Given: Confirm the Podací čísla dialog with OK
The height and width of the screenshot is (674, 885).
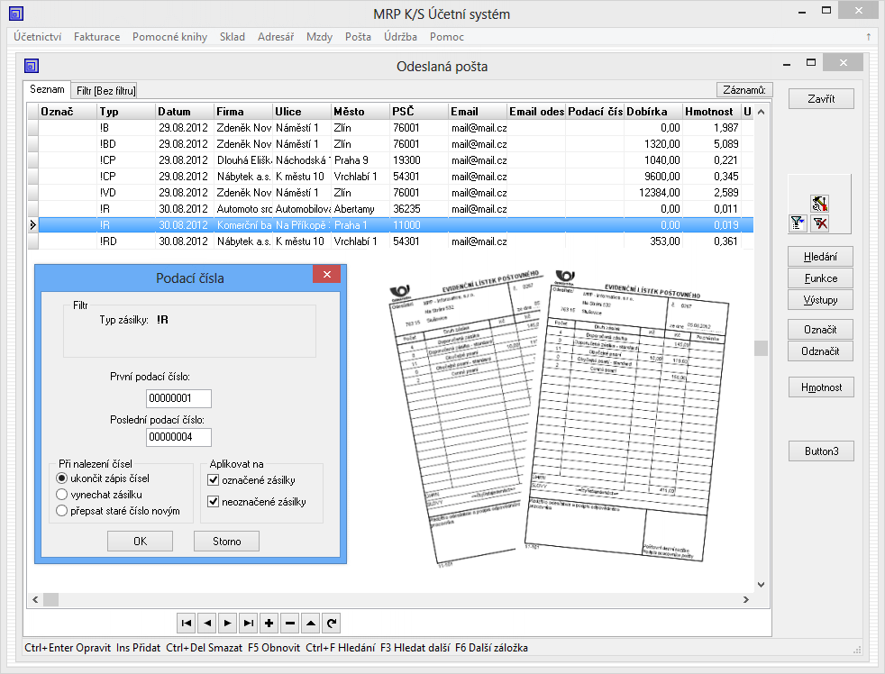Looking at the screenshot, I should [x=140, y=542].
